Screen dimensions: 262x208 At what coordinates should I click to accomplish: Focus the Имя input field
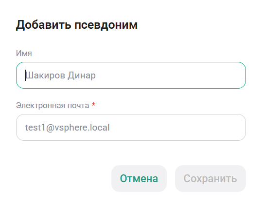[131, 75]
